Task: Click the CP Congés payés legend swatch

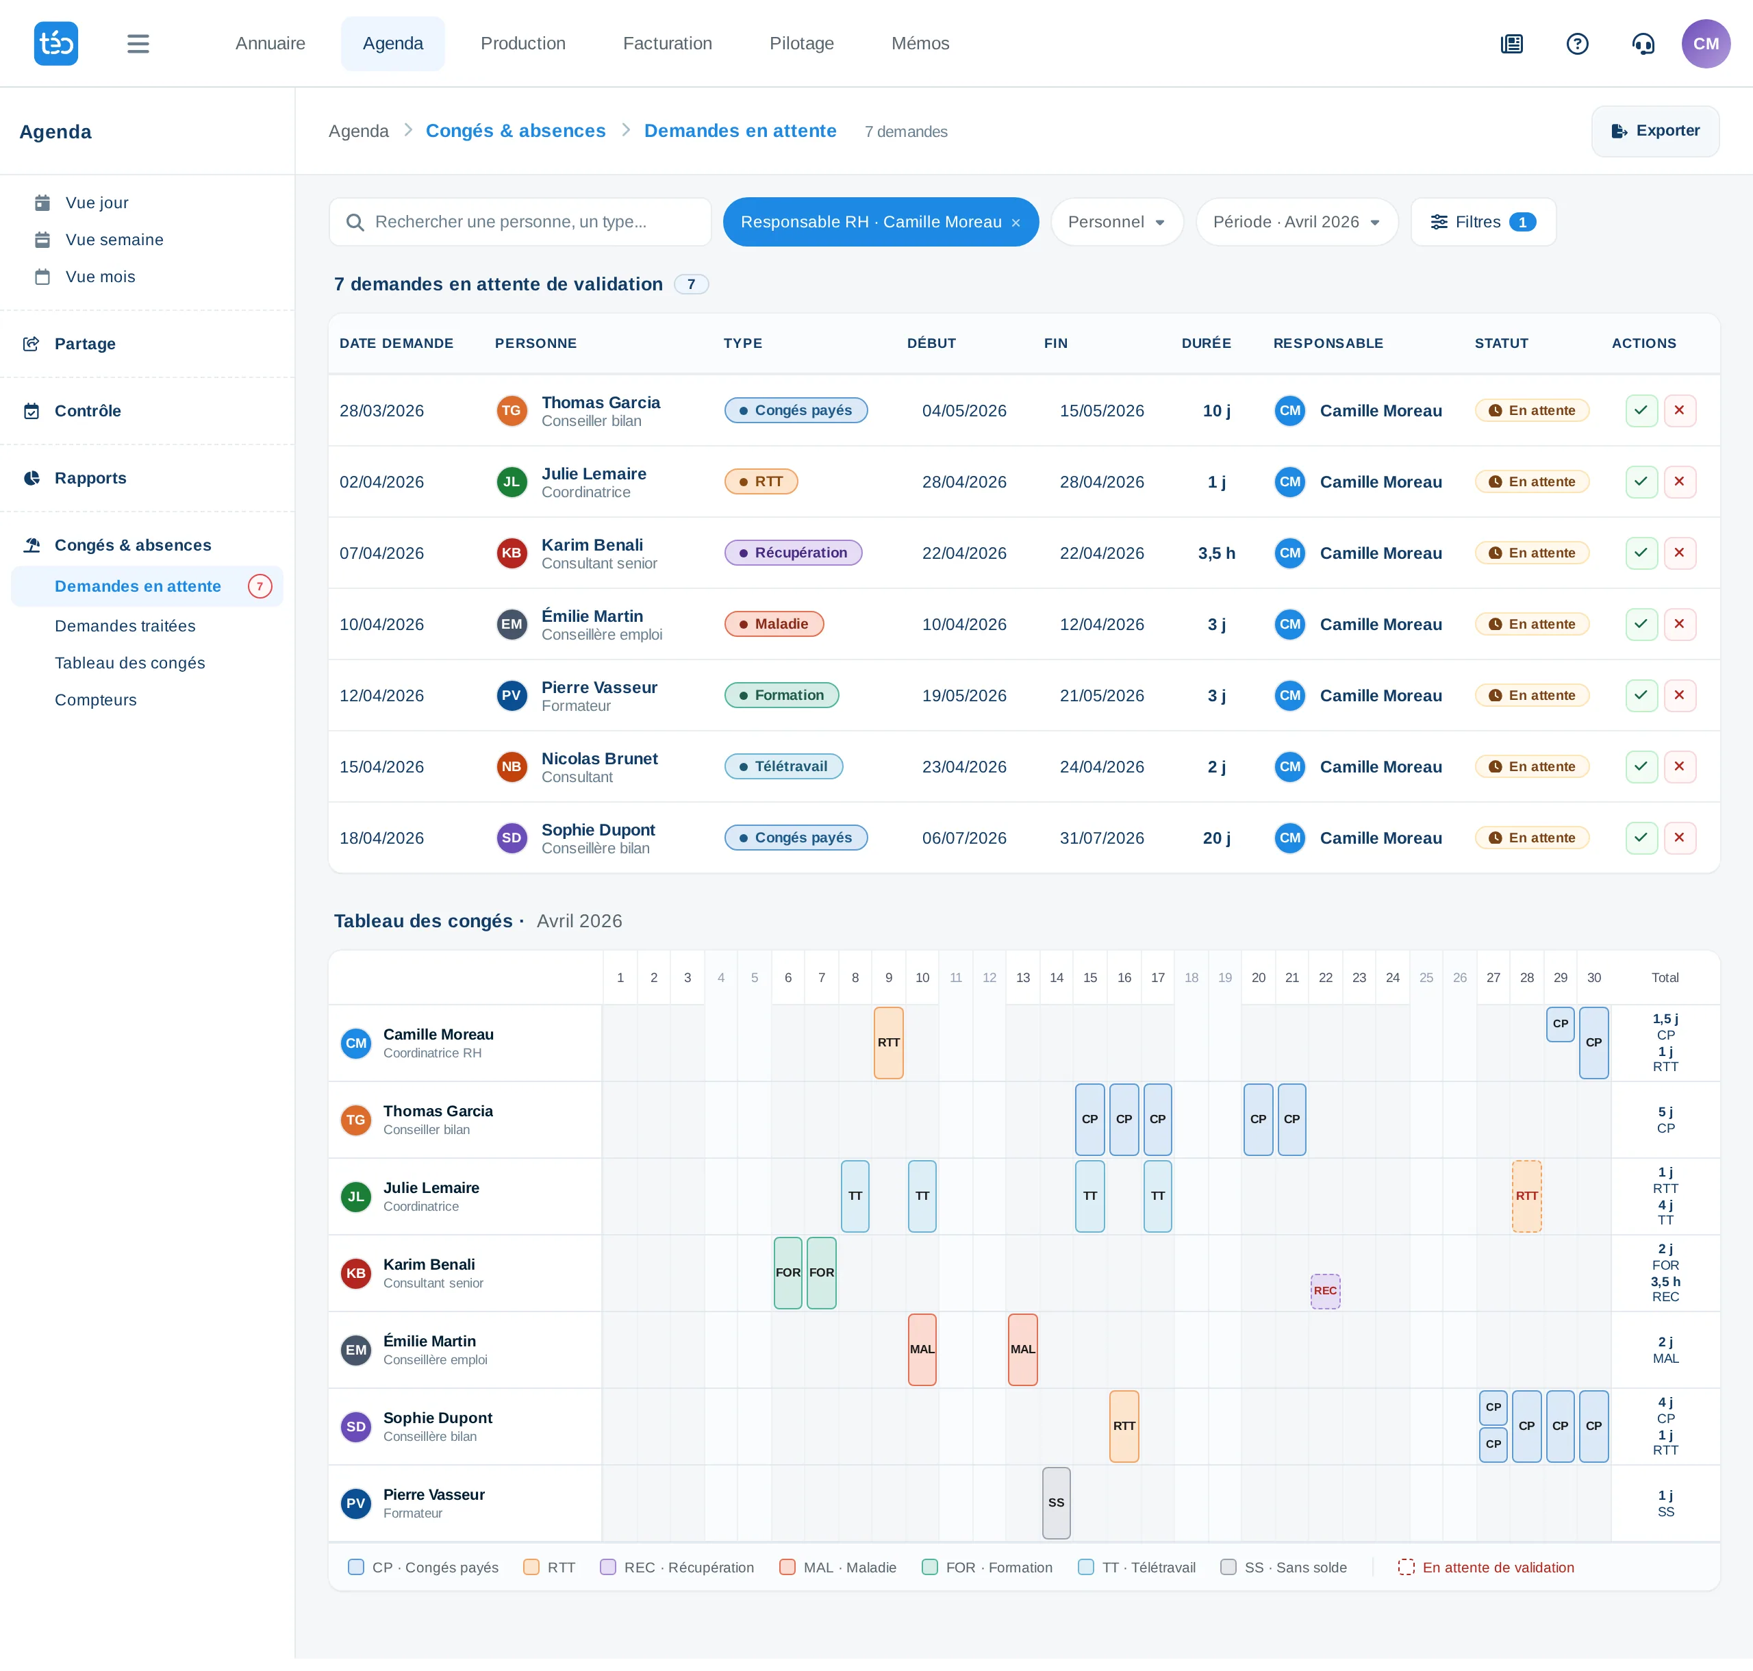Action: (356, 1568)
